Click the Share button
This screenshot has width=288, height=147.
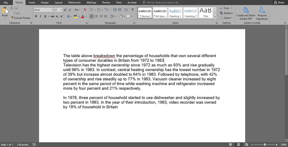279,2
